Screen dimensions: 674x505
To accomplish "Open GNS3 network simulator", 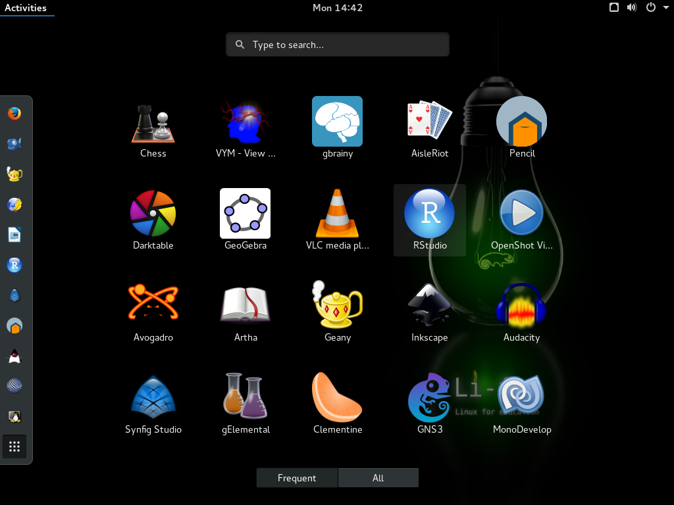I will (x=429, y=398).
